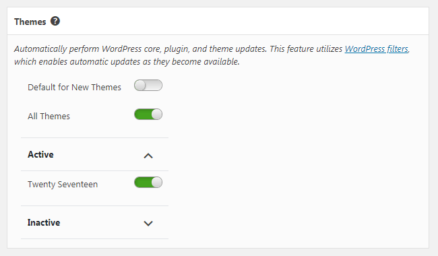Open the WordPress filters link
The image size is (438, 256).
pyautogui.click(x=376, y=49)
